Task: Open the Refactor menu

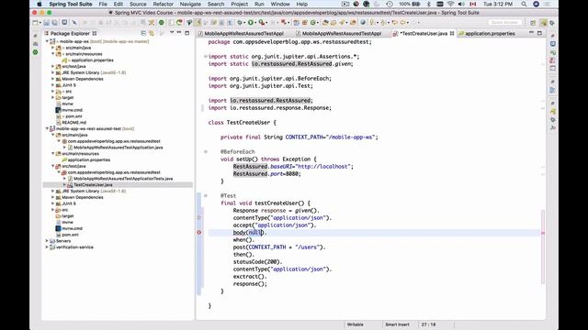Action: pos(164,4)
